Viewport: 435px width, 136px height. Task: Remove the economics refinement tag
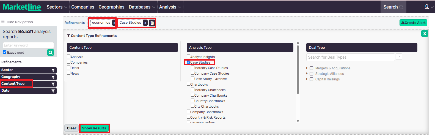point(114,23)
